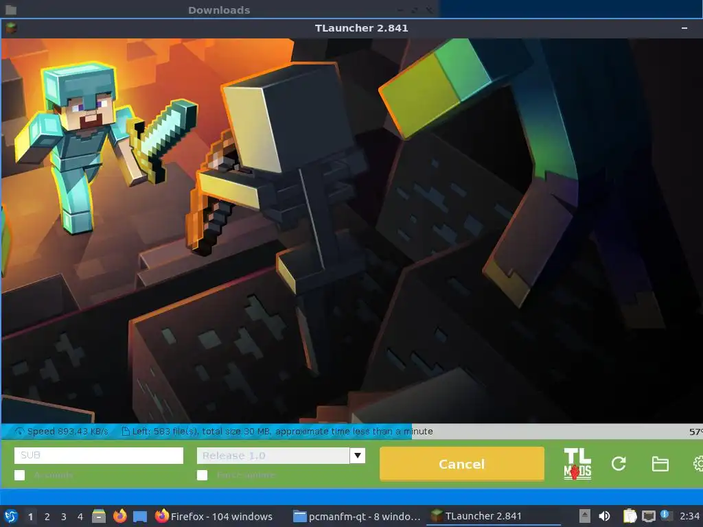The image size is (703, 527).
Task: Click the refresh versions icon
Action: 619,464
